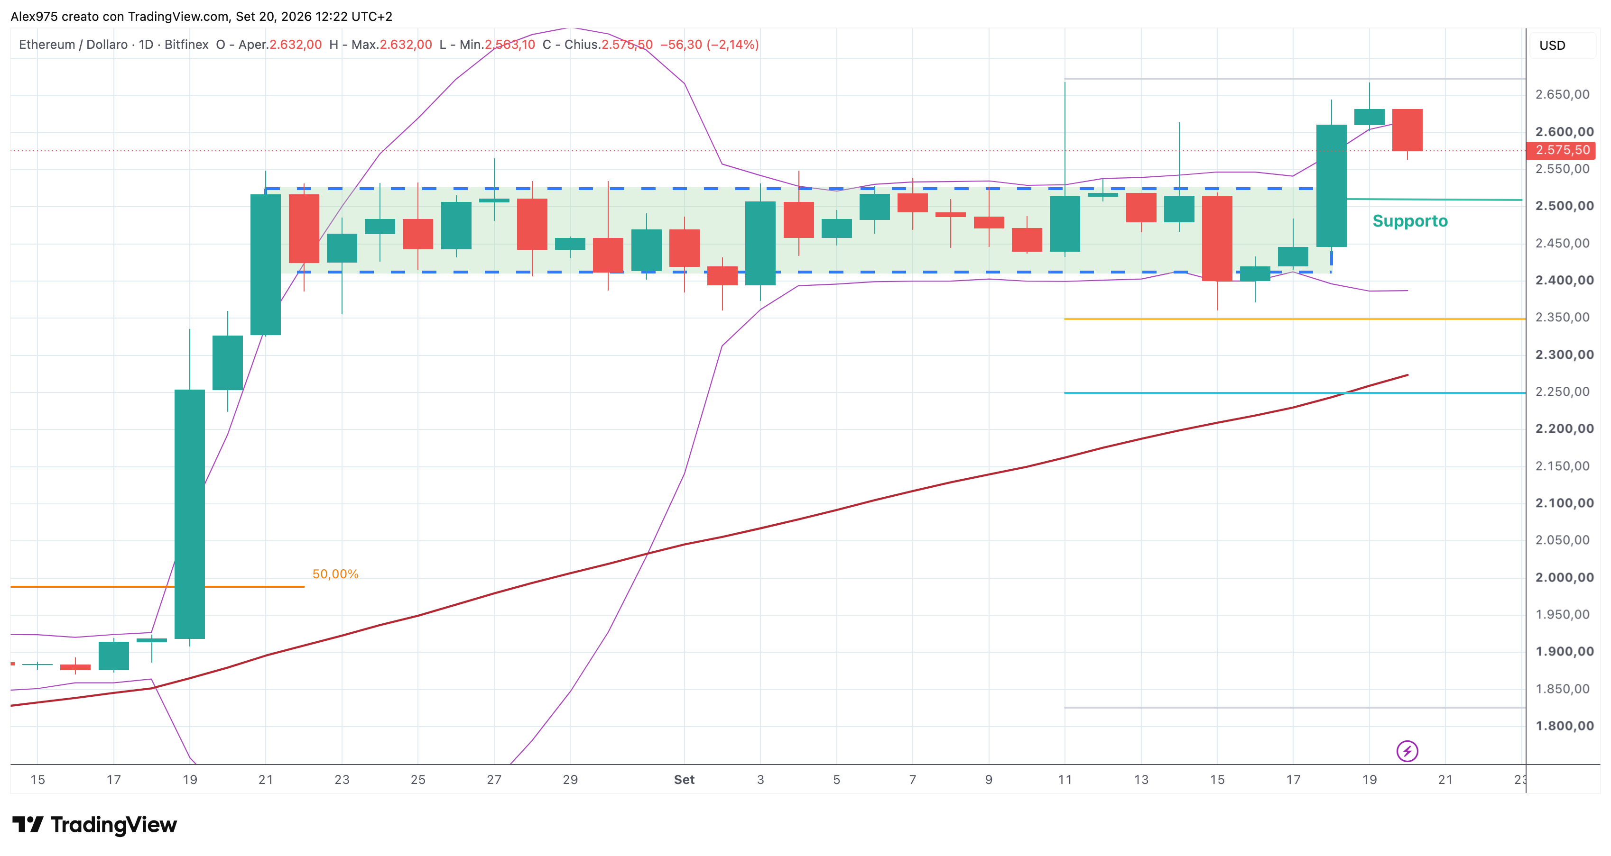Click the purple lightning bolt icon

coord(1407,751)
